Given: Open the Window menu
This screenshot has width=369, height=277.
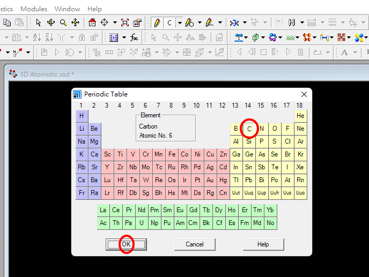Looking at the screenshot, I should [67, 9].
